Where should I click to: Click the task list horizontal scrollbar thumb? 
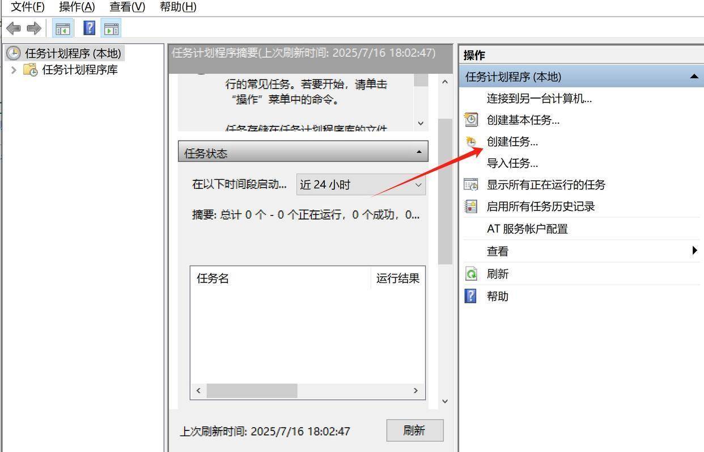click(252, 390)
